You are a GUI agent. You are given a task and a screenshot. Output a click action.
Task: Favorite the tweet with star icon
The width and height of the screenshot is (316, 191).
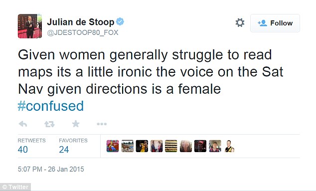[76, 124]
